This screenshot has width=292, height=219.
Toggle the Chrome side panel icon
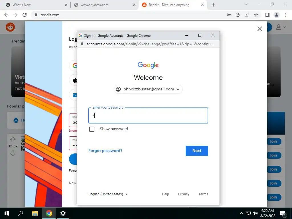click(267, 15)
